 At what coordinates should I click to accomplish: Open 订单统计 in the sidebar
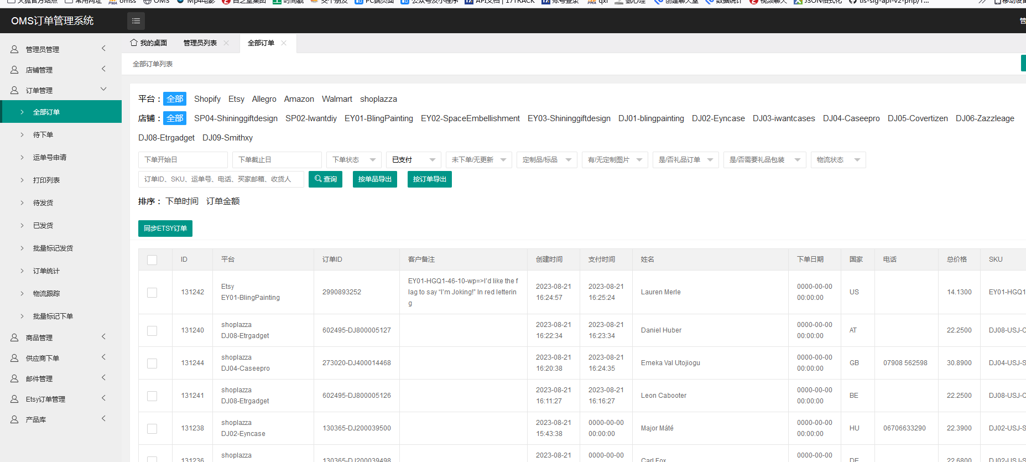click(x=61, y=271)
